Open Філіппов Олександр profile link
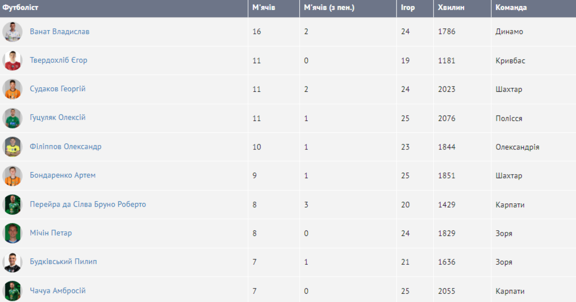This screenshot has height=302, width=576. (66, 147)
